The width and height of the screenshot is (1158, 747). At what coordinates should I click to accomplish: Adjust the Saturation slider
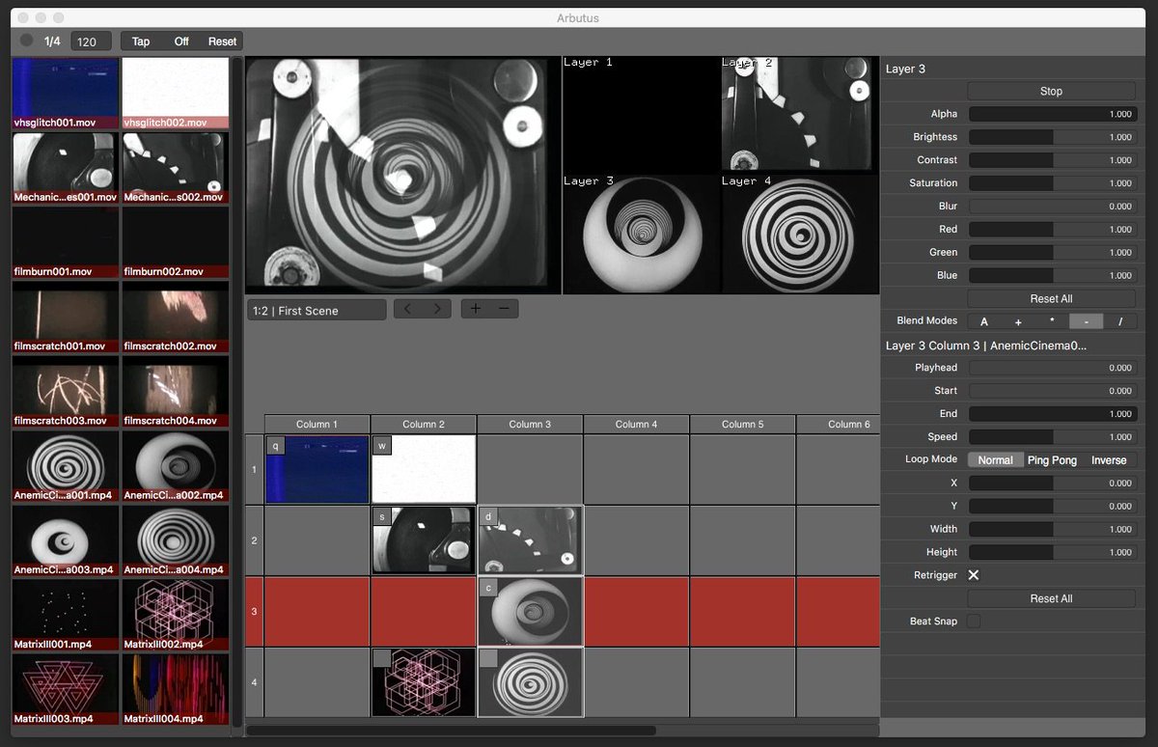(x=1052, y=183)
